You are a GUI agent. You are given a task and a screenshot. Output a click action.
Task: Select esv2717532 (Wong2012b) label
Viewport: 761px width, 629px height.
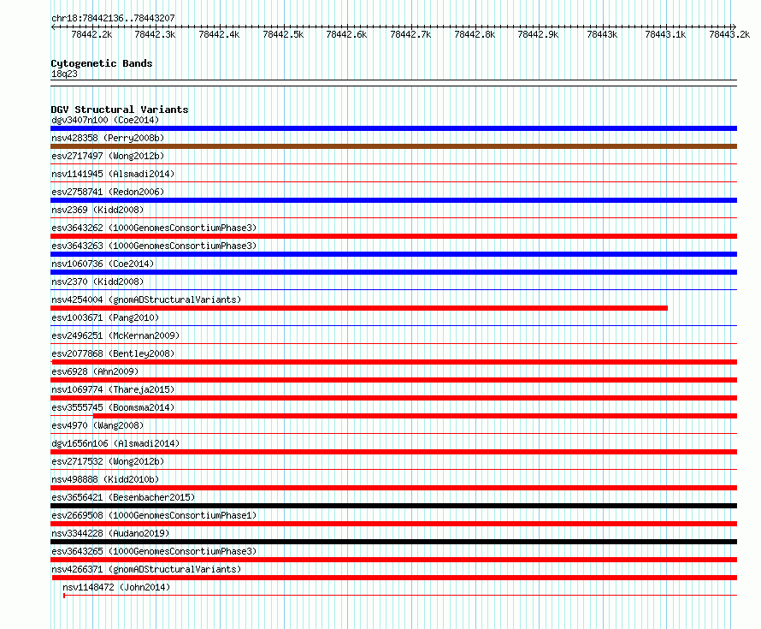click(x=108, y=461)
